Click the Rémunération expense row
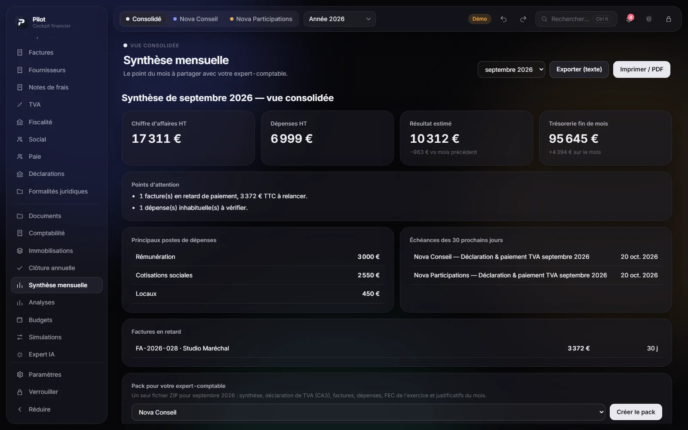 coord(258,257)
